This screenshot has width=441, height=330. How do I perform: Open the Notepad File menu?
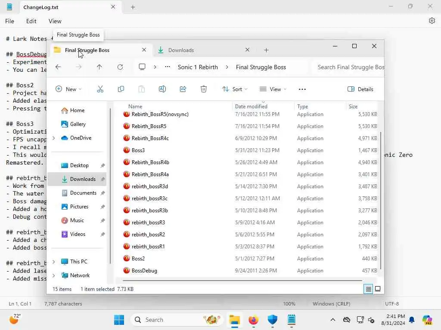[x=9, y=21]
